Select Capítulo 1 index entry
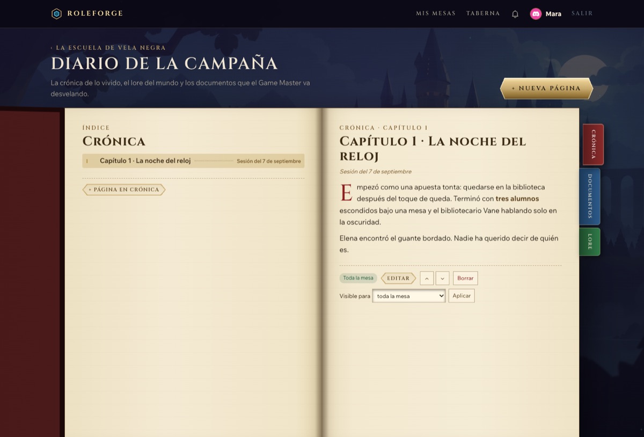 pos(193,161)
